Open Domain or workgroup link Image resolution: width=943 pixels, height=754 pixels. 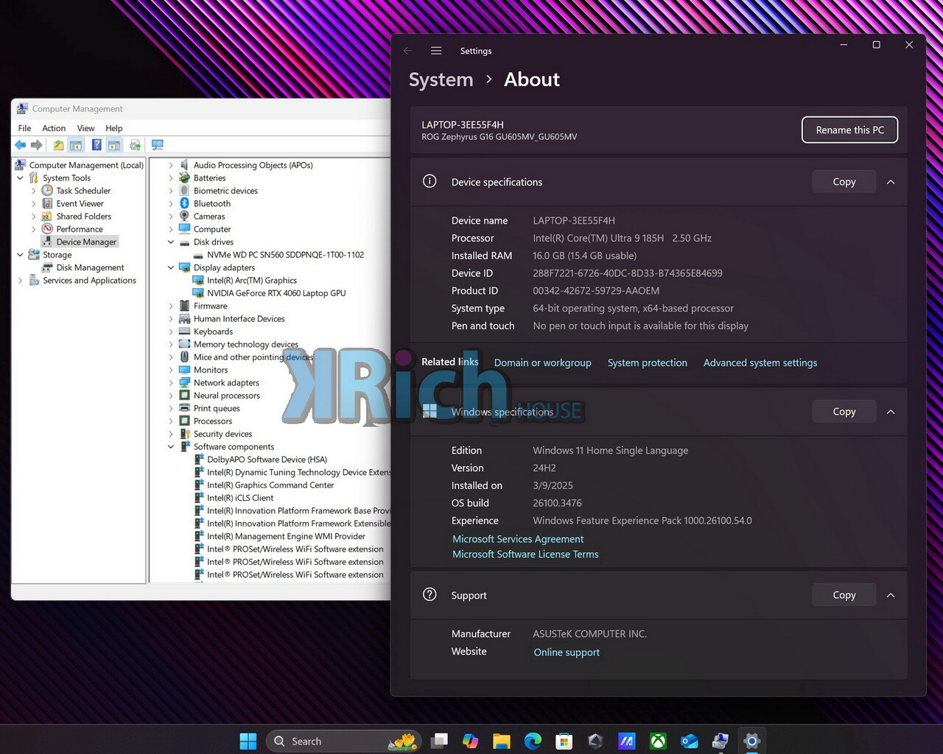[x=542, y=362]
